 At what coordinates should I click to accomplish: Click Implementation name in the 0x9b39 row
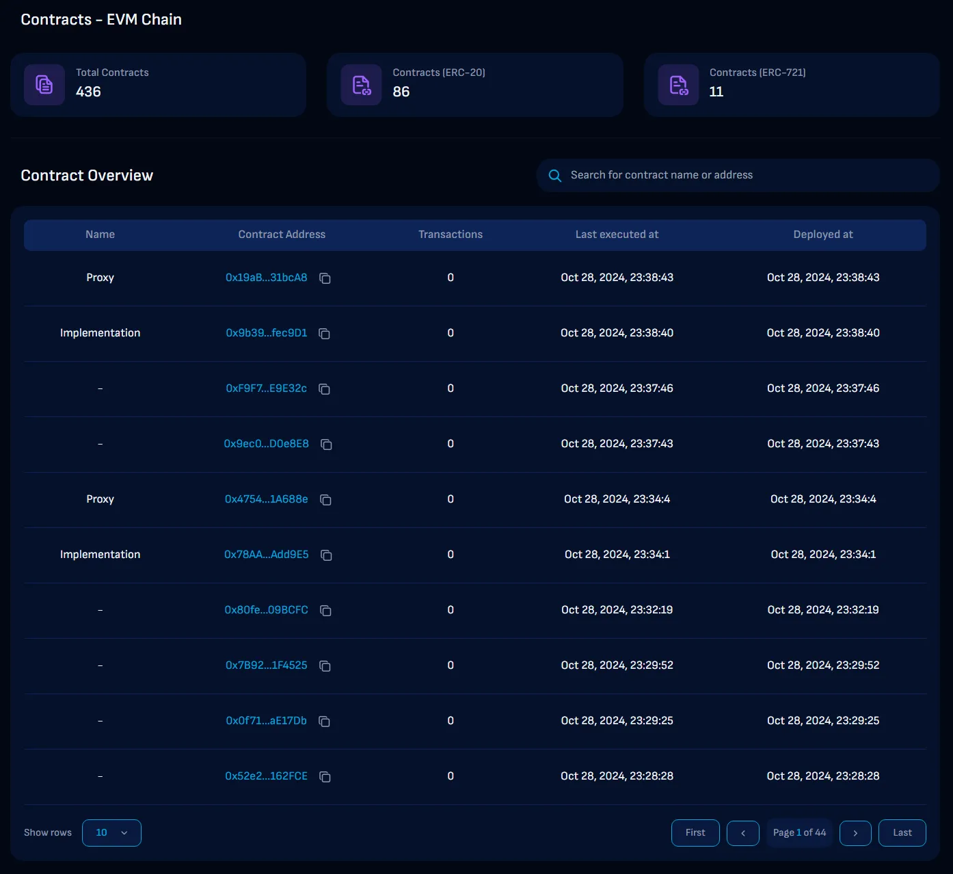point(100,333)
